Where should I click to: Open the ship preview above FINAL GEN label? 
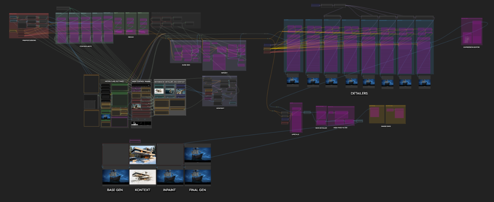(x=198, y=177)
